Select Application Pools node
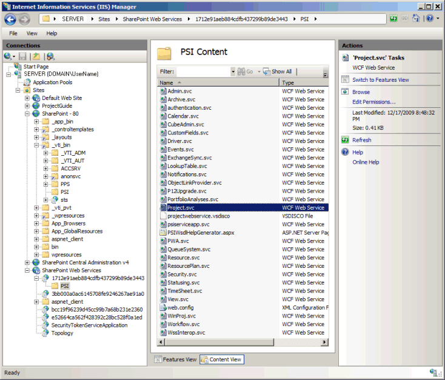445x380 pixels. coord(53,82)
